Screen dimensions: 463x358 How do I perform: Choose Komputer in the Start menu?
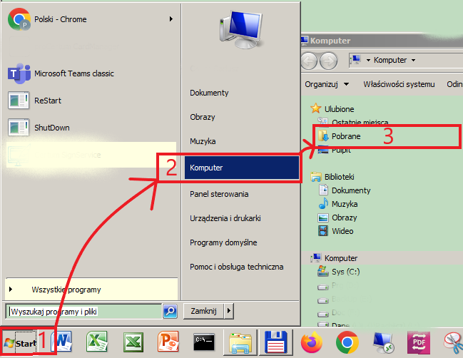pyautogui.click(x=206, y=168)
